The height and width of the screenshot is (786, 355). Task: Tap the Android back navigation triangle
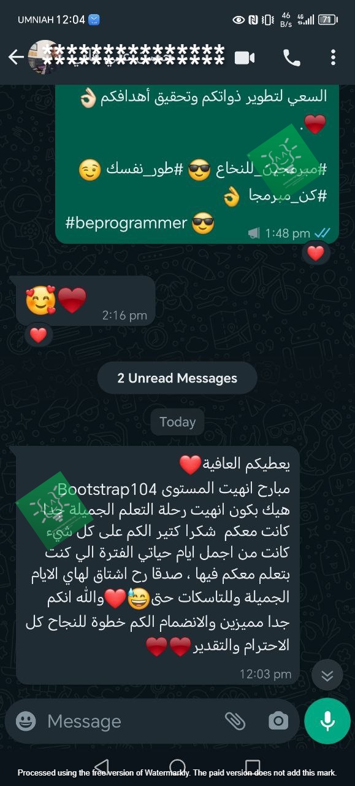(101, 766)
